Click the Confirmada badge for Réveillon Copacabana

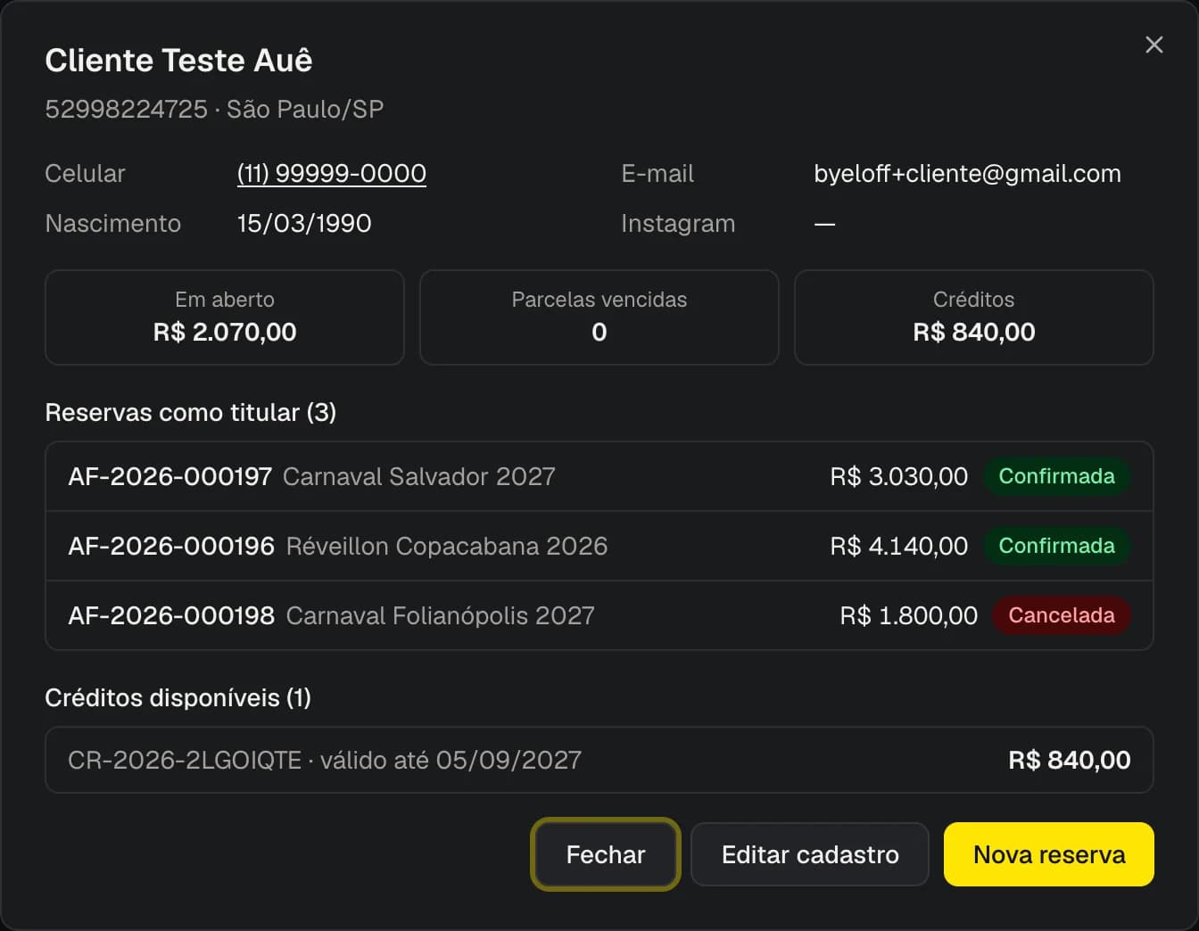[x=1056, y=546]
